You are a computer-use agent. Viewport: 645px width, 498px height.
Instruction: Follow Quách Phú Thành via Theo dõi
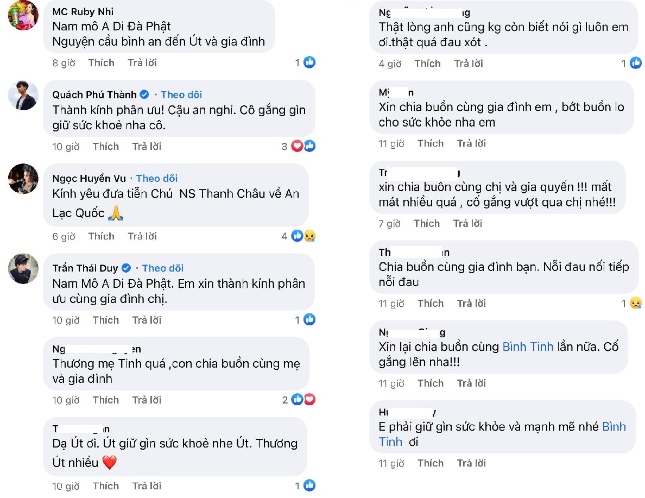click(181, 94)
